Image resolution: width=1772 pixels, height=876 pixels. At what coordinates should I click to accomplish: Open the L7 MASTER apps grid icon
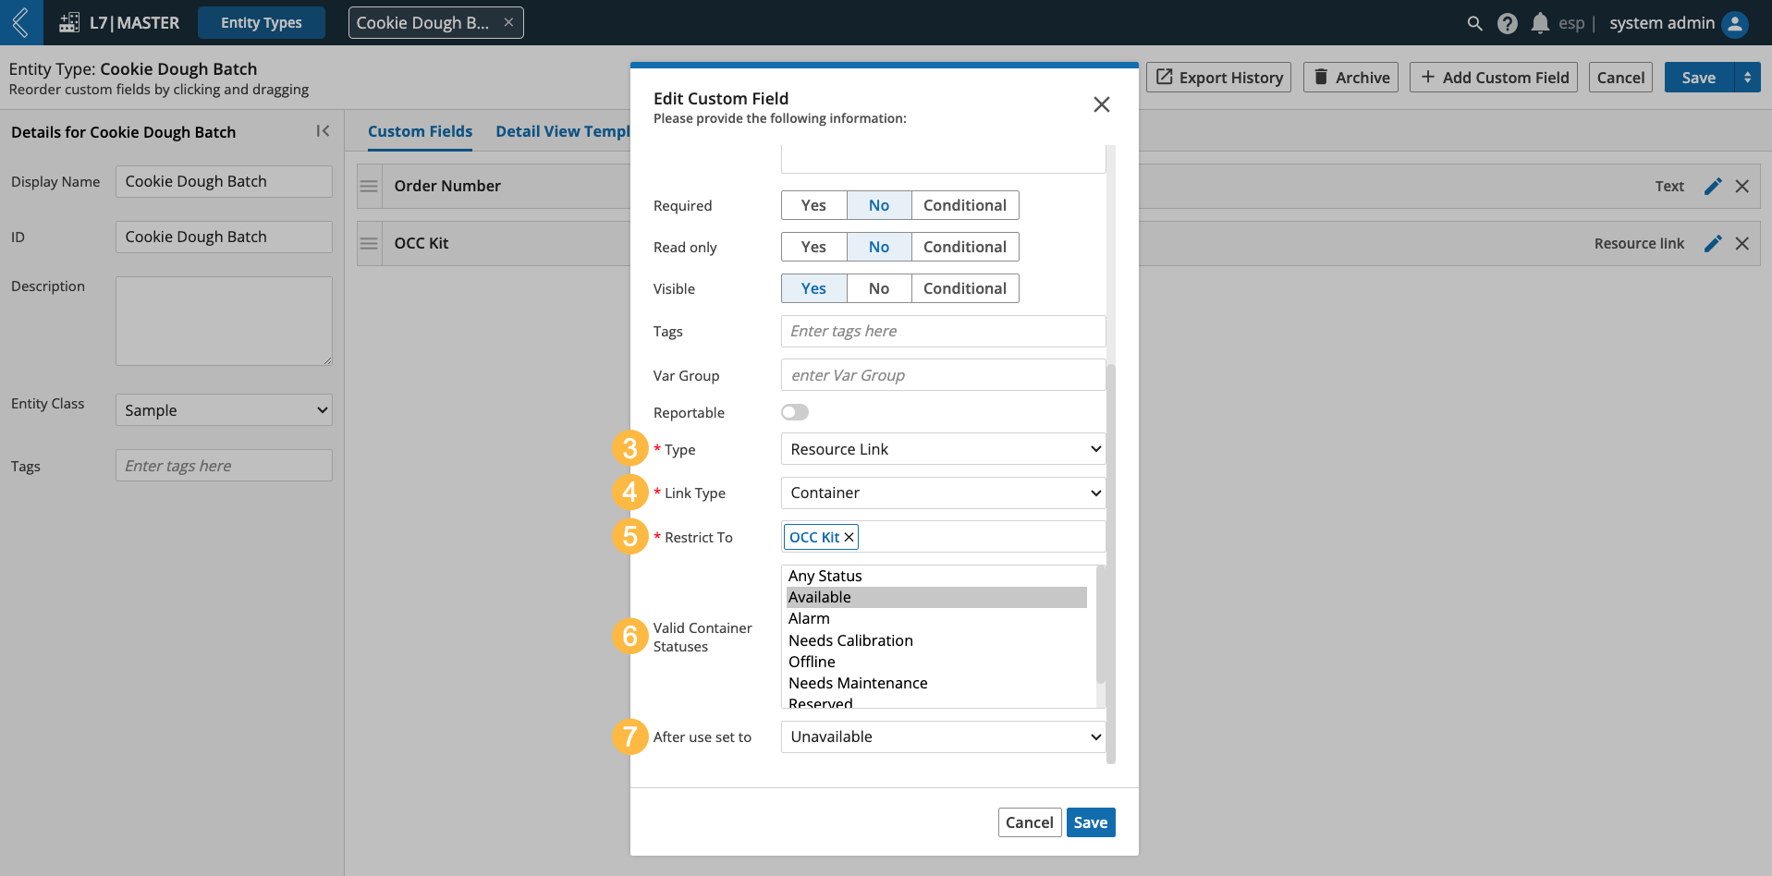coord(69,23)
